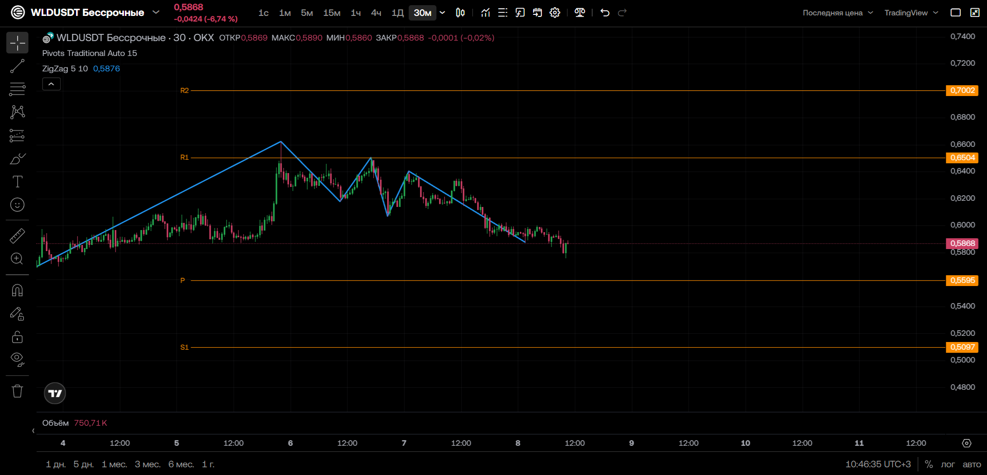Viewport: 987px width, 475px height.
Task: Collapse the indicator legend chevron
Action: point(51,84)
